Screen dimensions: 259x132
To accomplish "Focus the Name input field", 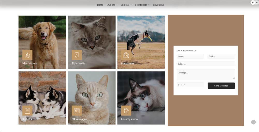I will pyautogui.click(x=190, y=56).
